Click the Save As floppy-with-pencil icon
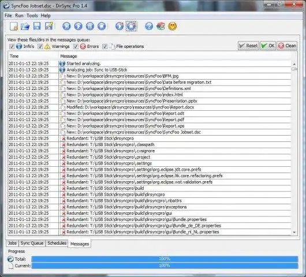This screenshot has width=306, height=277. coord(49,26)
